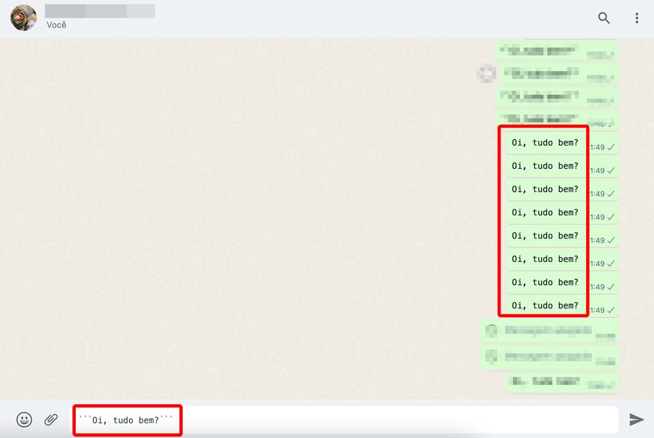Open the emoji picker smiley icon
The height and width of the screenshot is (438, 654).
pyautogui.click(x=24, y=419)
